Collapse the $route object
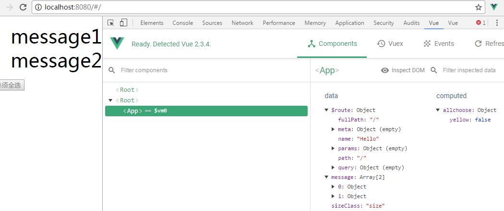 pyautogui.click(x=327, y=110)
